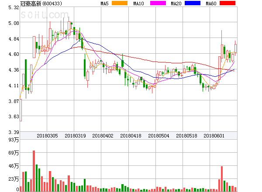Click the 4.84 price axis label
262x192 pixels.
click(14, 39)
